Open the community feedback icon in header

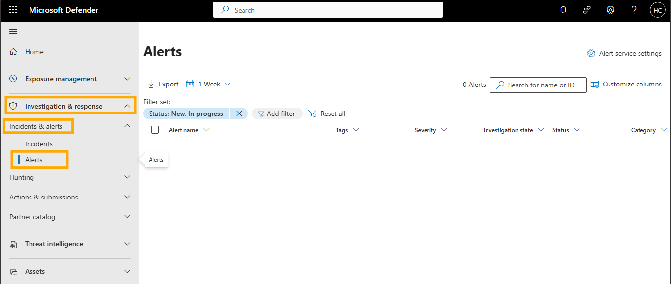[x=587, y=10]
